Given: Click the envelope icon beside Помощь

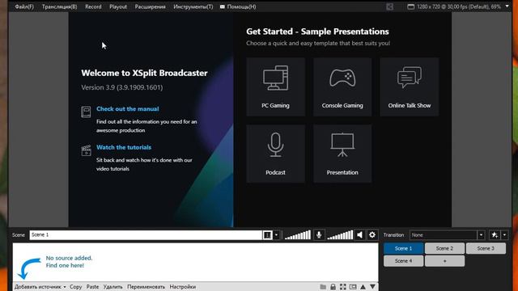Looking at the screenshot, I should click(x=223, y=6).
